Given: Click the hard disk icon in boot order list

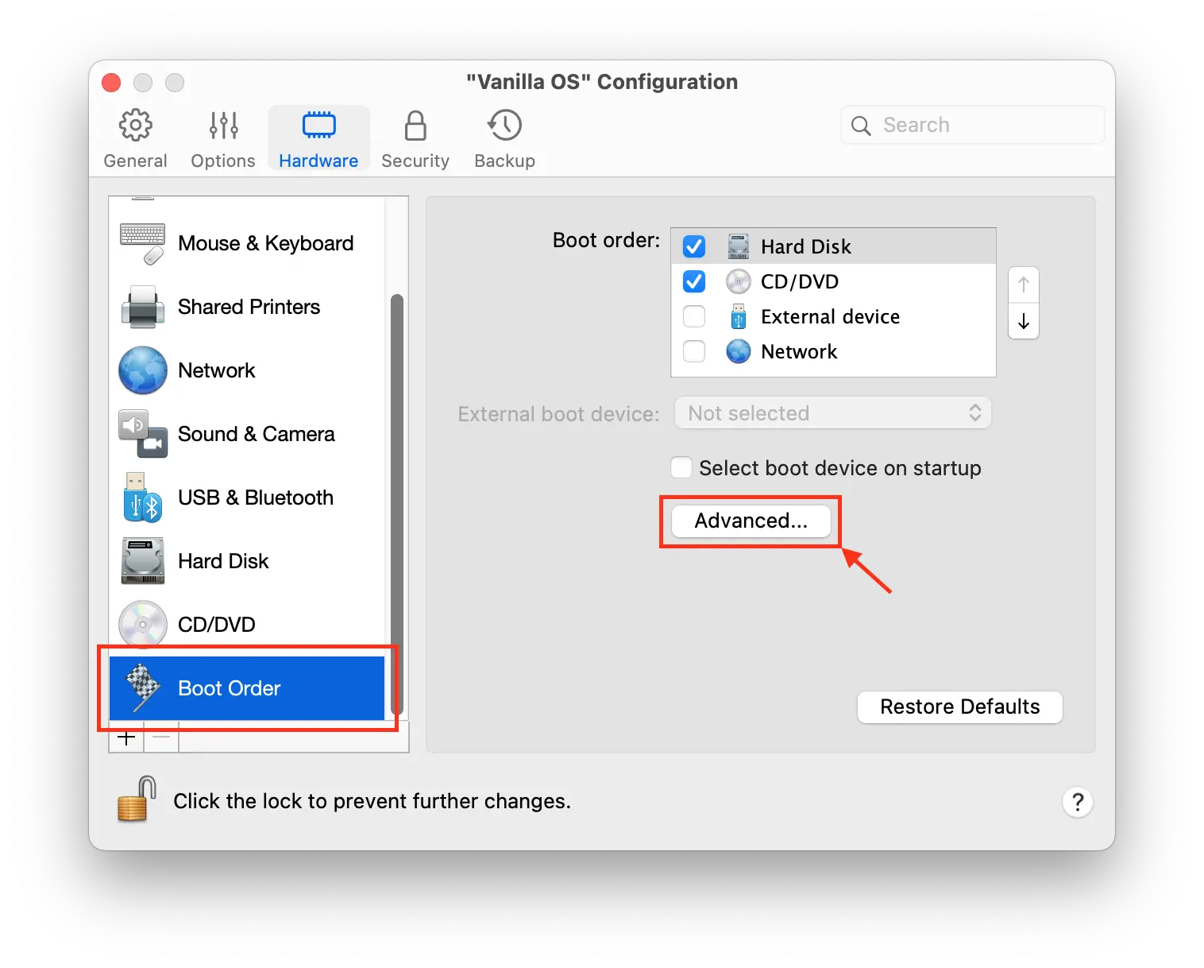Looking at the screenshot, I should pos(739,246).
